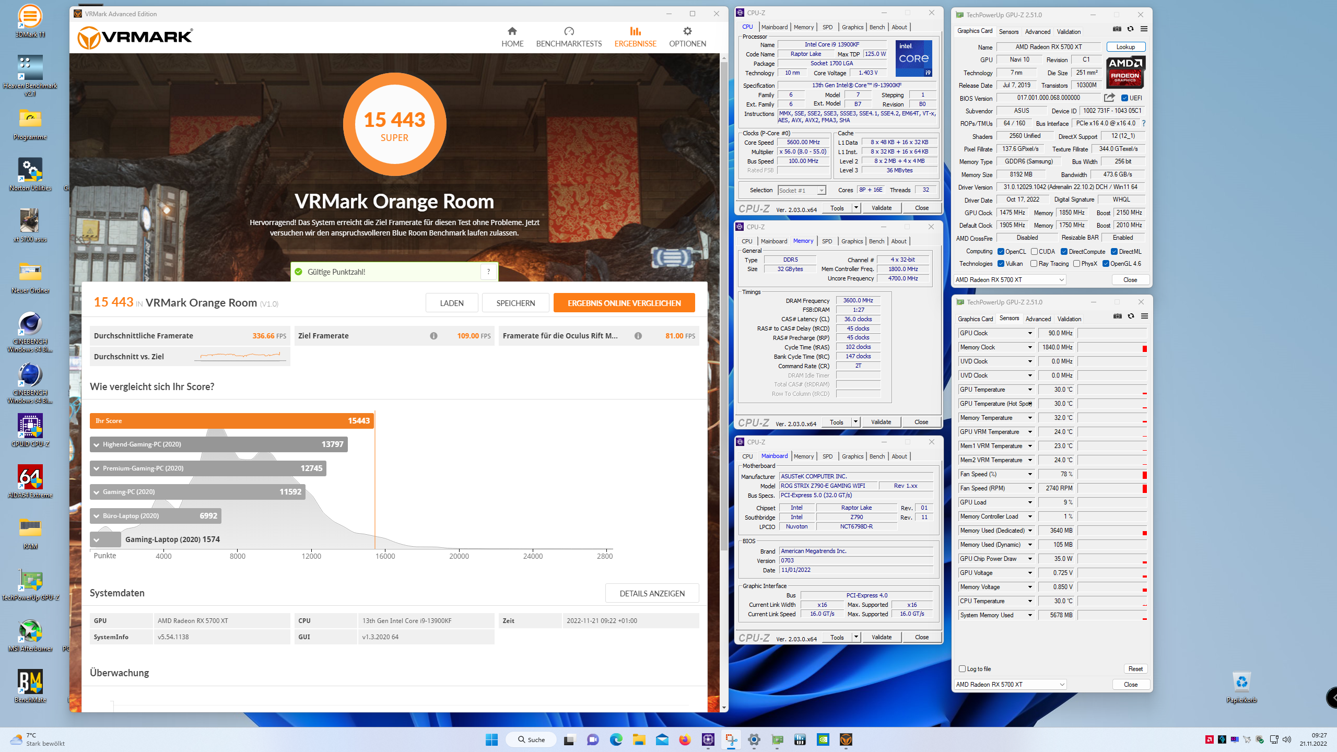Open Firefox from the taskbar

tap(685, 739)
